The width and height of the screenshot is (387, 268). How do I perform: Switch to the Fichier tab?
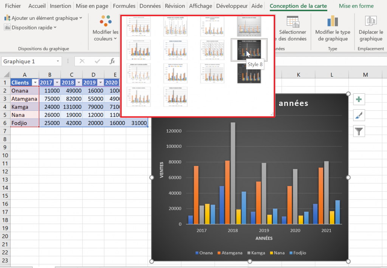point(13,6)
